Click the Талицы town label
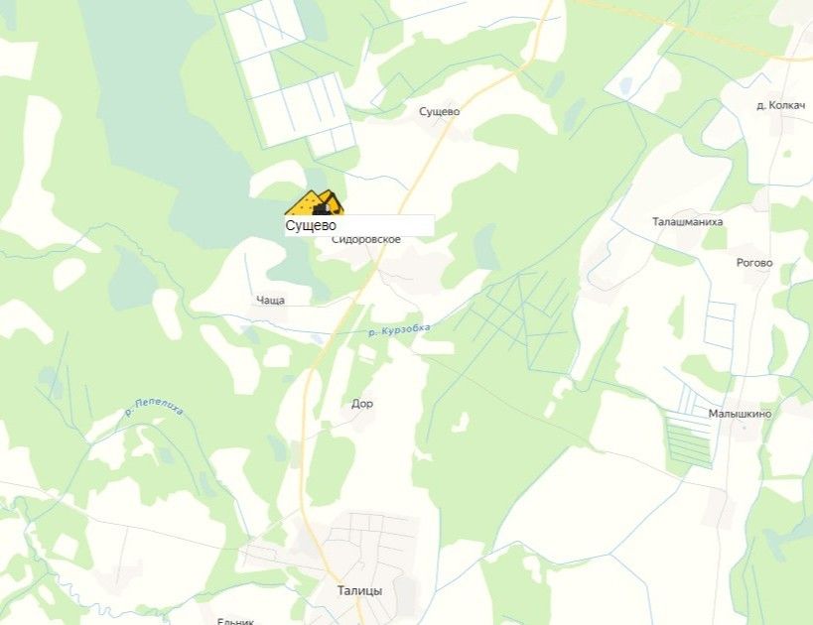 pos(359,591)
